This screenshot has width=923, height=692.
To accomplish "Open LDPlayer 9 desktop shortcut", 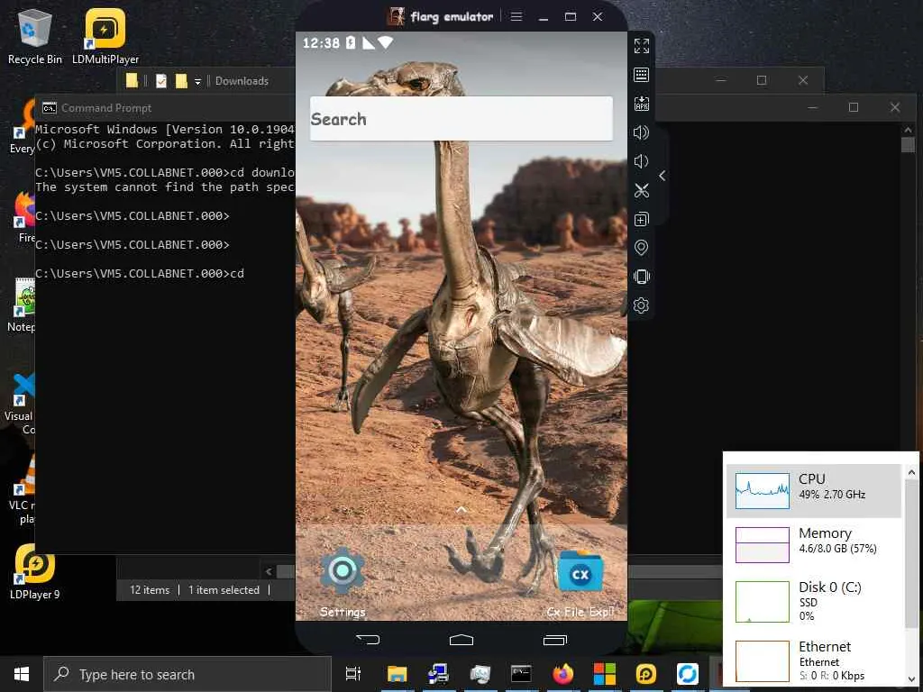I will click(x=35, y=571).
